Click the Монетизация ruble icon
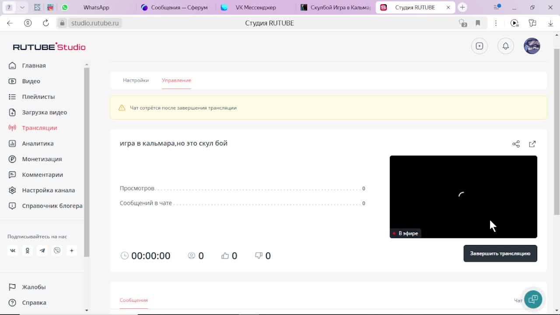This screenshot has width=560, height=315. (x=12, y=159)
